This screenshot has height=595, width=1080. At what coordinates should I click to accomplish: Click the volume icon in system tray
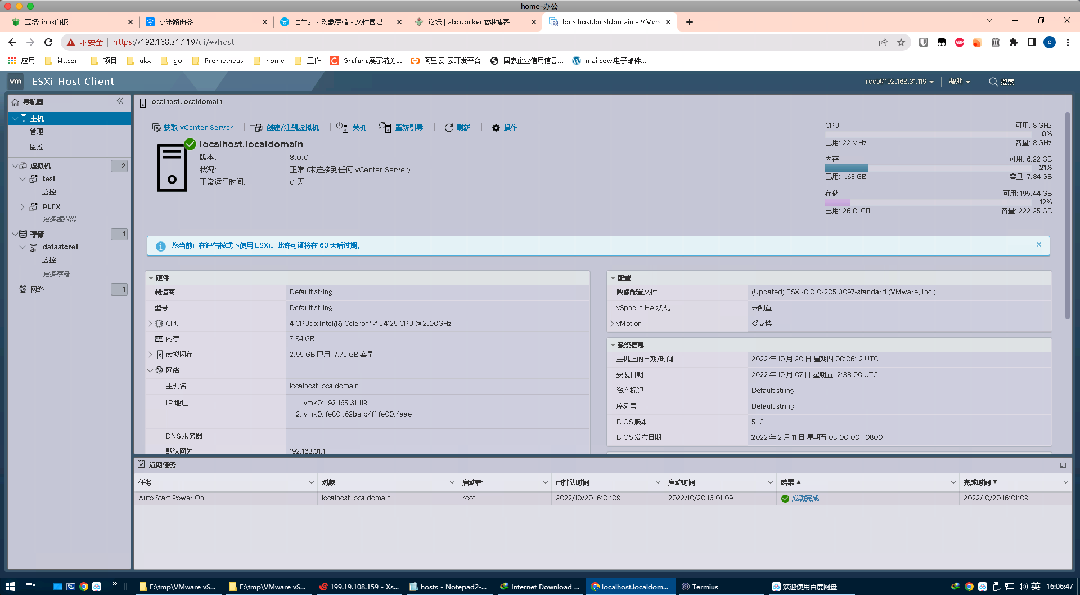click(1023, 587)
